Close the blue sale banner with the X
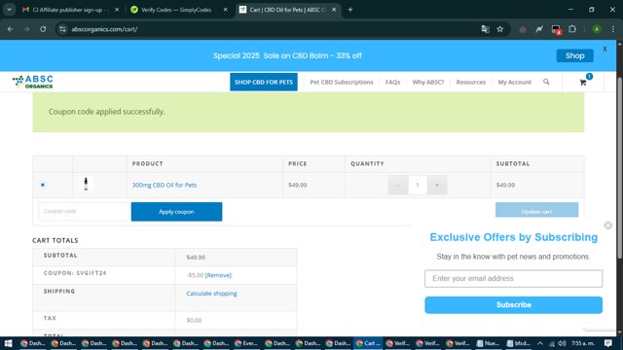The width and height of the screenshot is (623, 350). [x=605, y=49]
